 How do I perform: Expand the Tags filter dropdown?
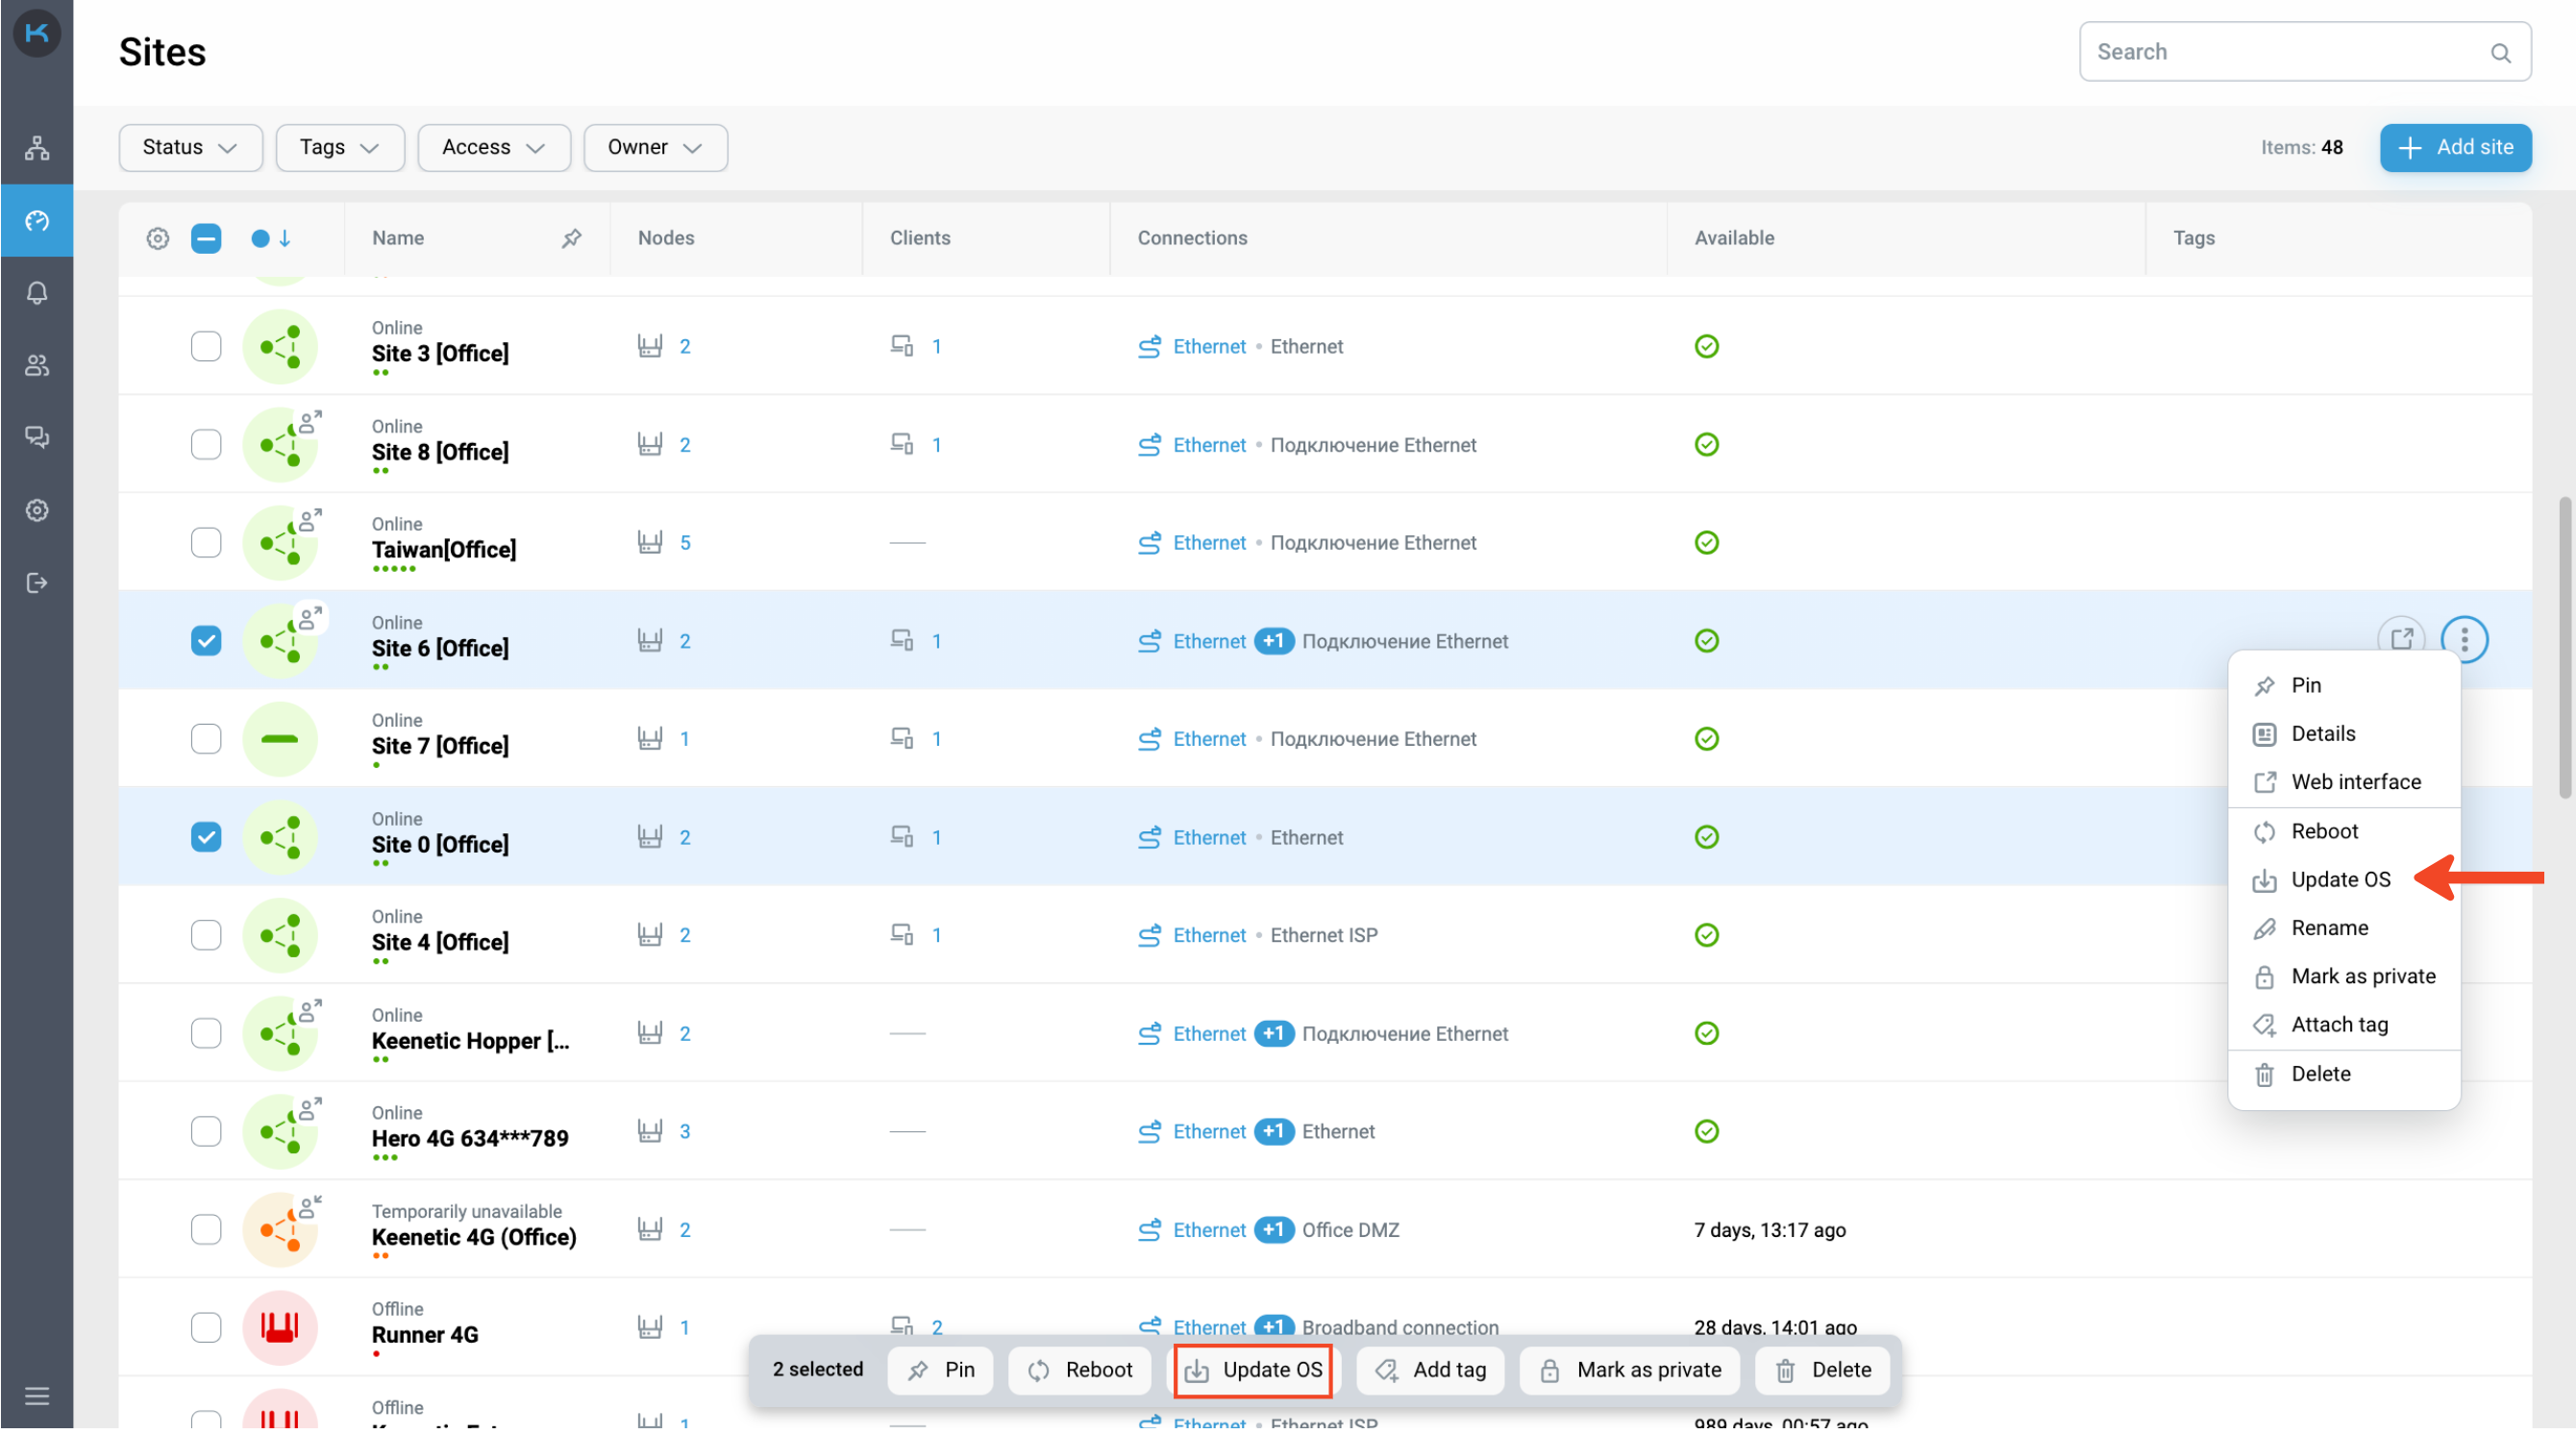(339, 147)
